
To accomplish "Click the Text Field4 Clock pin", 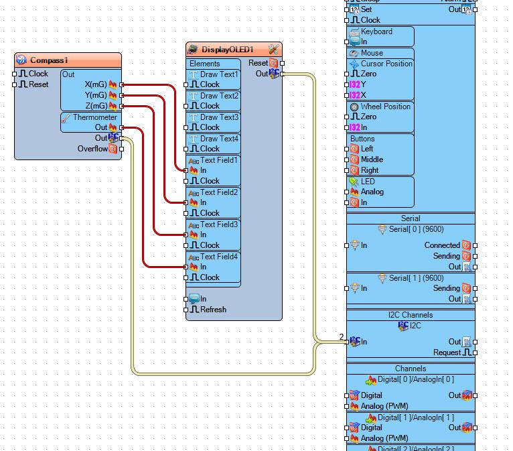I will 186,277.
